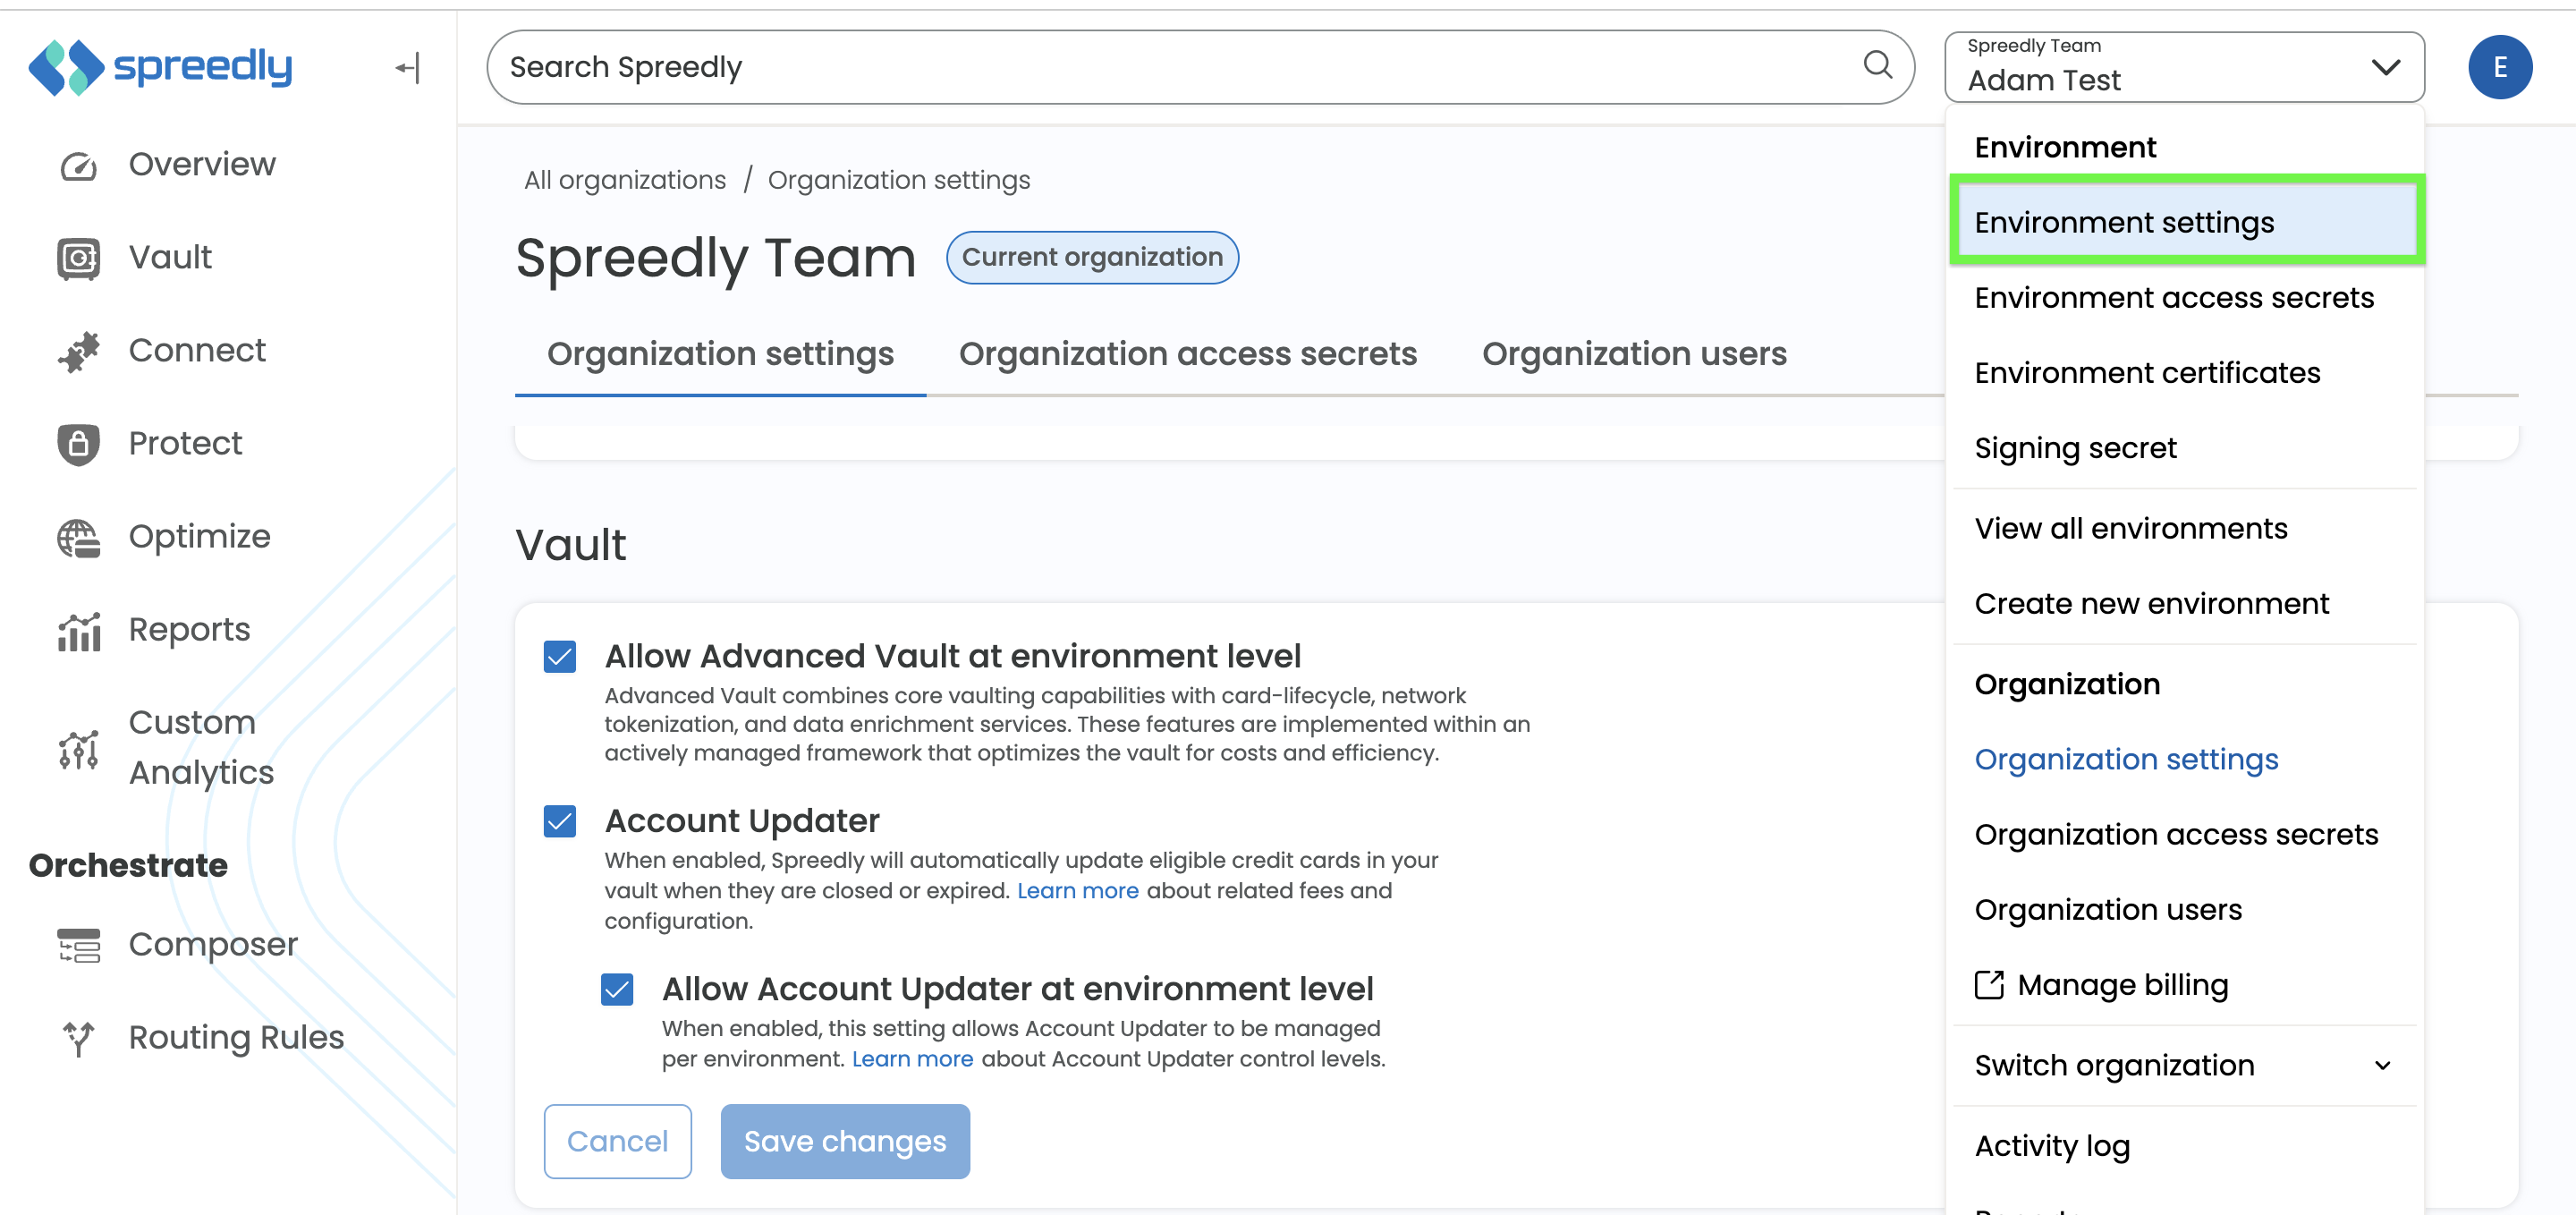
Task: Open Vault in the sidebar
Action: click(x=170, y=258)
